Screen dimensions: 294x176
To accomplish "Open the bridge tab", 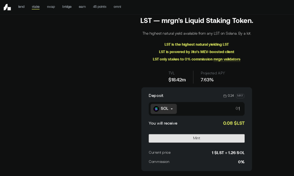I will click(x=67, y=7).
